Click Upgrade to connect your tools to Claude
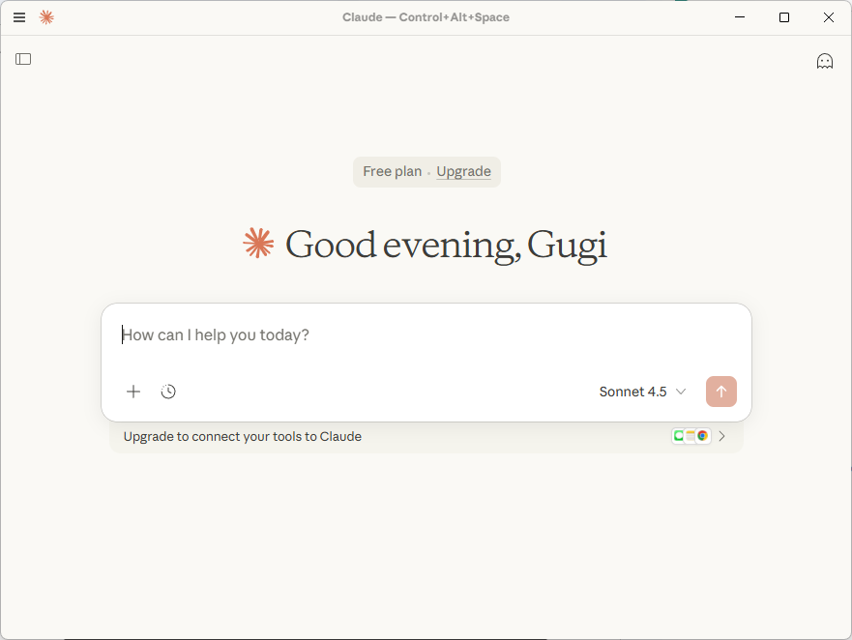This screenshot has width=852, height=640. (x=241, y=436)
